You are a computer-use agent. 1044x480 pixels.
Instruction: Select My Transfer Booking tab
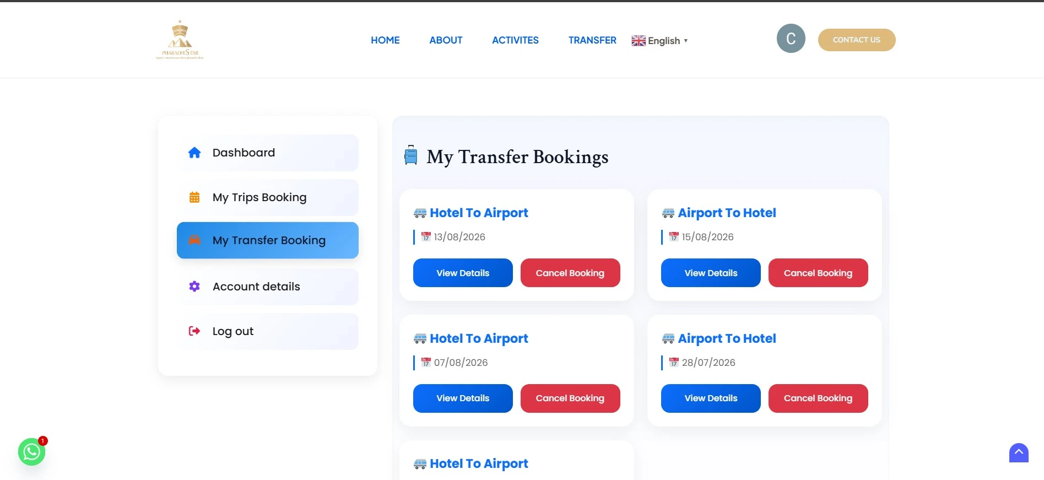click(268, 240)
